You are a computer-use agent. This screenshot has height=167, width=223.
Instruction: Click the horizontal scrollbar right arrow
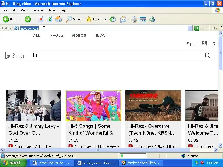pyautogui.click(x=216, y=150)
